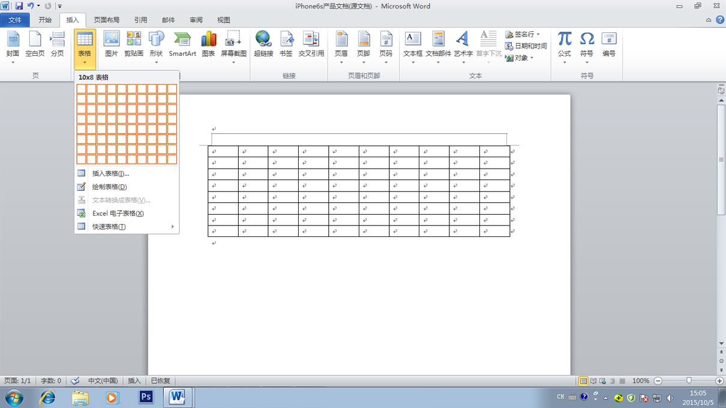Open the 页眉 header dropdown

coord(341,47)
